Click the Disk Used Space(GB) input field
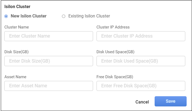192x111 pixels. click(x=141, y=61)
